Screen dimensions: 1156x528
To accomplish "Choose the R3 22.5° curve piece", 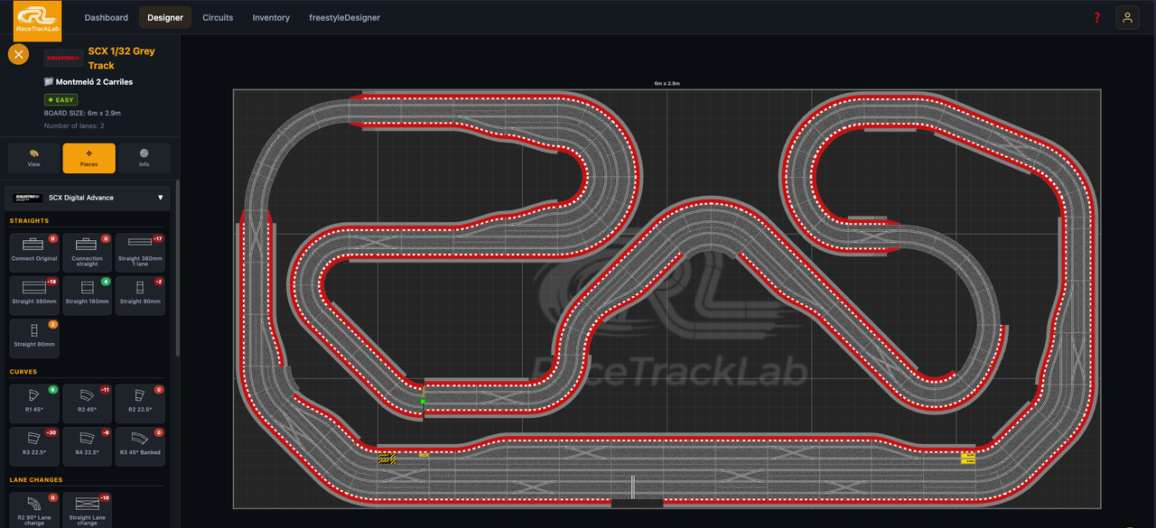I will 34,446.
